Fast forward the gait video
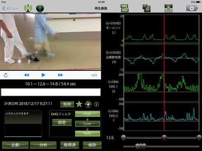 point(60,75)
